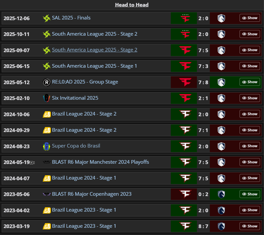Click the 7 : 1 score in 2024-09-29 row
The width and height of the screenshot is (264, 235).
(x=203, y=130)
